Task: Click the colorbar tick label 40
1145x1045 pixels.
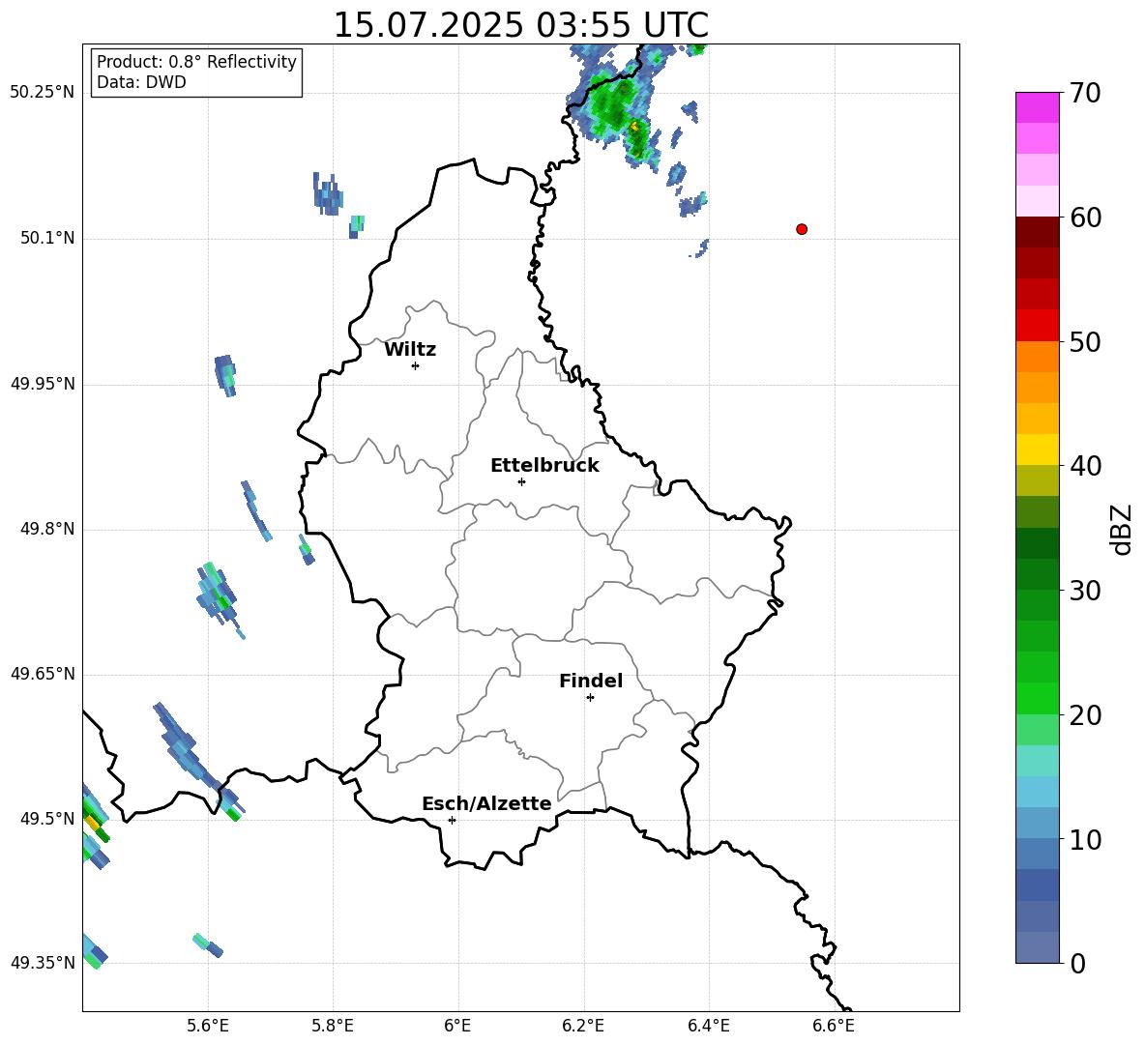Action: point(1085,466)
